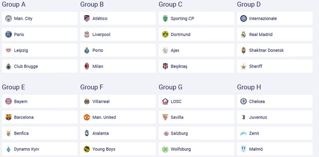Click the Wolfsburg green logo
This screenshot has height=157, width=319.
pyautogui.click(x=165, y=149)
